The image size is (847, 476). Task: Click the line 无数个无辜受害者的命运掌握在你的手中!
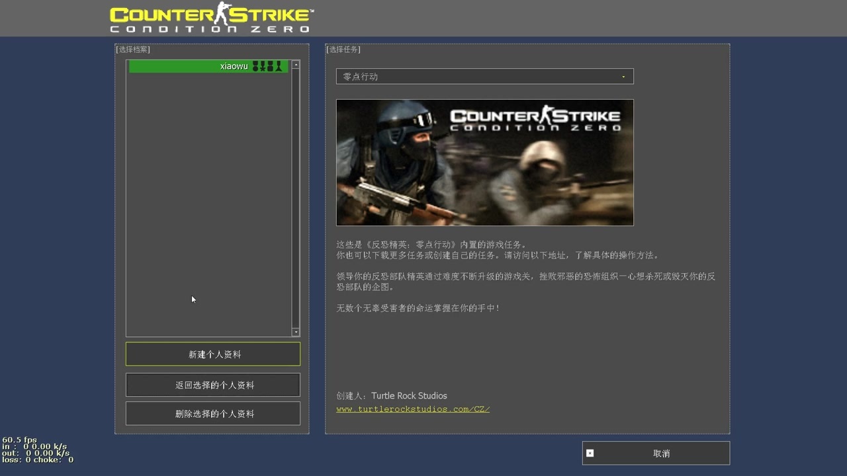418,308
